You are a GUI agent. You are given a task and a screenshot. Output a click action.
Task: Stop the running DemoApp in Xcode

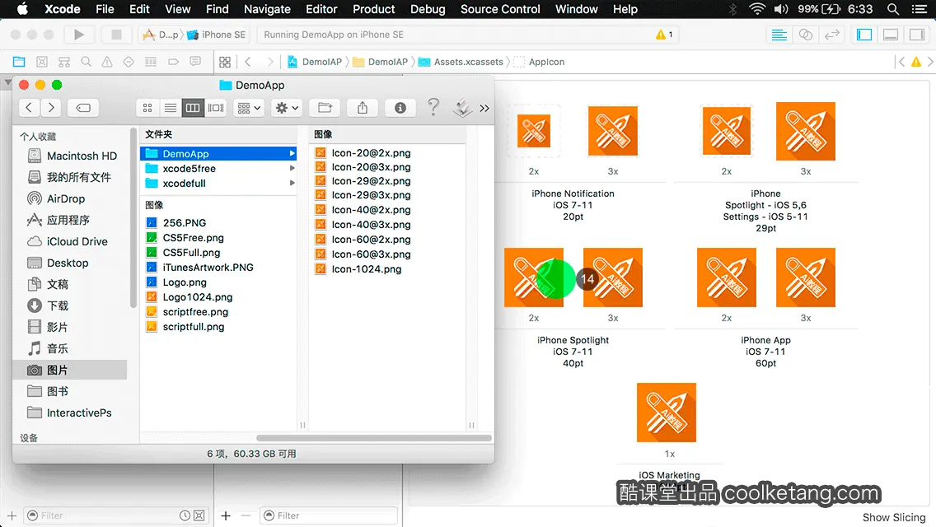click(116, 35)
